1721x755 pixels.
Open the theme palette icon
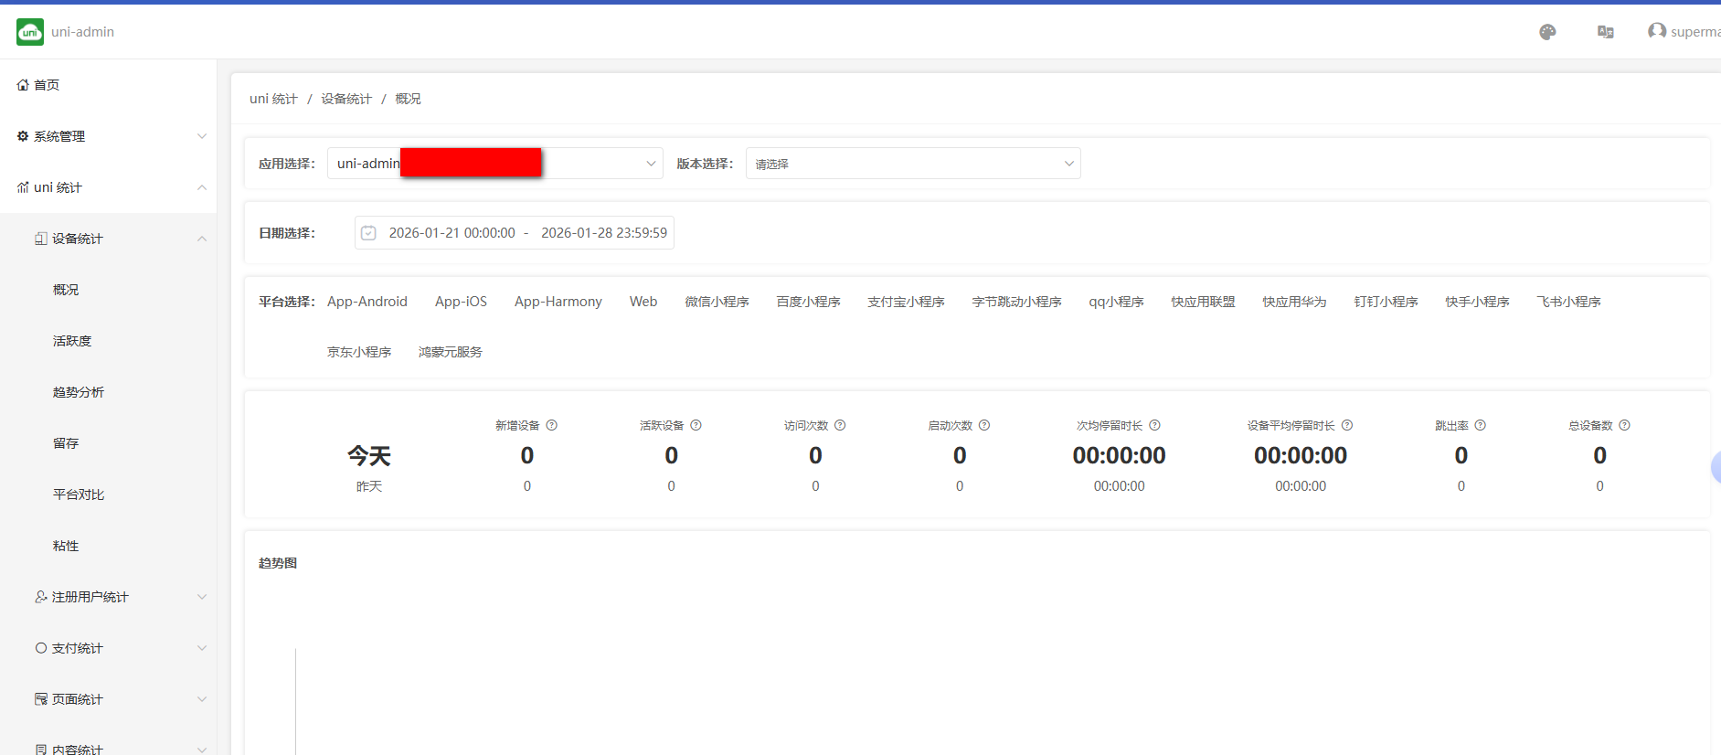pos(1547,32)
